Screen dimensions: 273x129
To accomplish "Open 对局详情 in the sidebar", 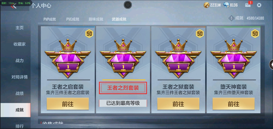I will click(19, 77).
